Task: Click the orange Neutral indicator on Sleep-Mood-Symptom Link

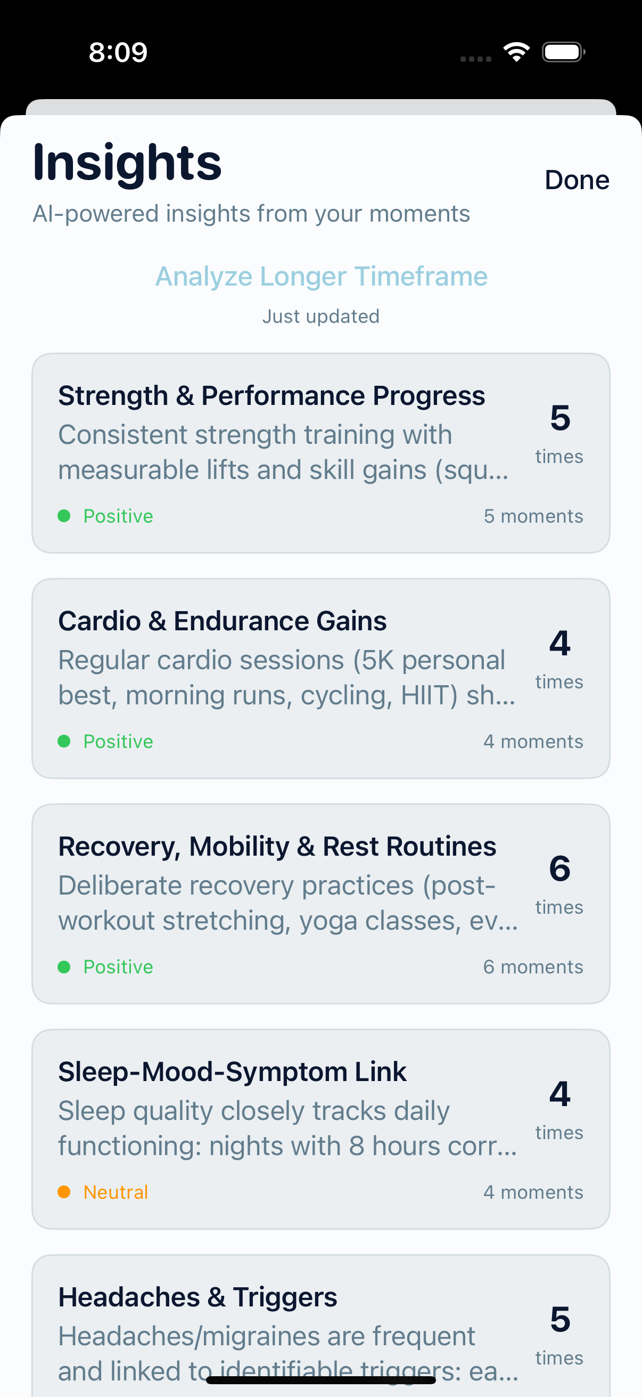Action: point(65,1191)
